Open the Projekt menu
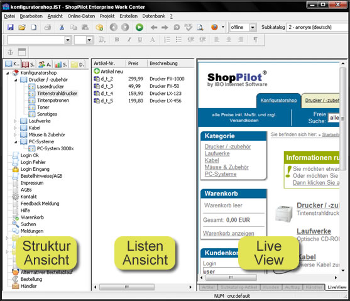This screenshot has height=301, width=350. point(107,16)
